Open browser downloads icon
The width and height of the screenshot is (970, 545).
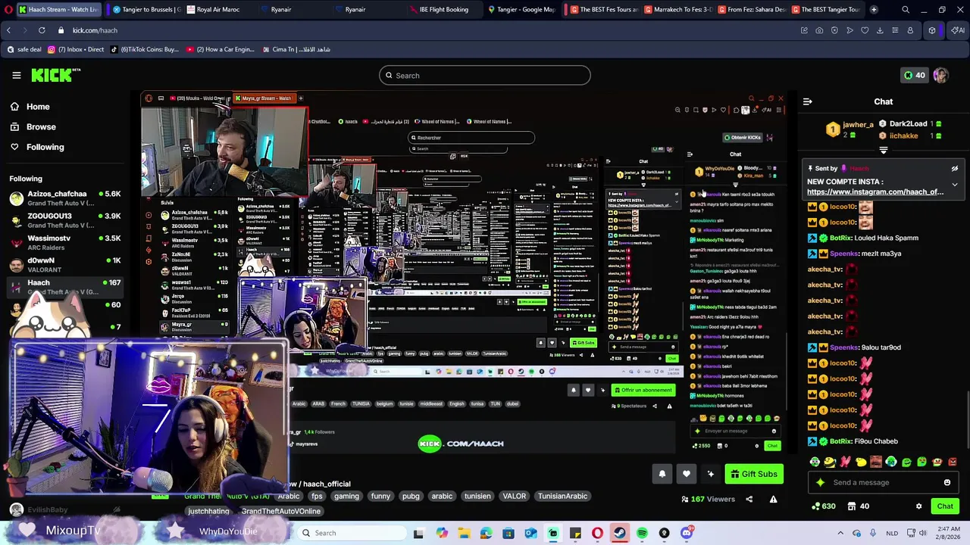[880, 30]
